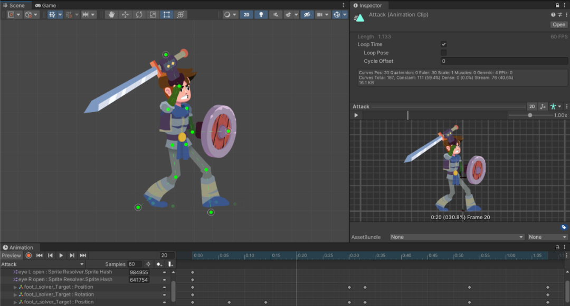Expand foot_l_solver_Target Position property
This screenshot has width=570, height=306.
point(15,287)
